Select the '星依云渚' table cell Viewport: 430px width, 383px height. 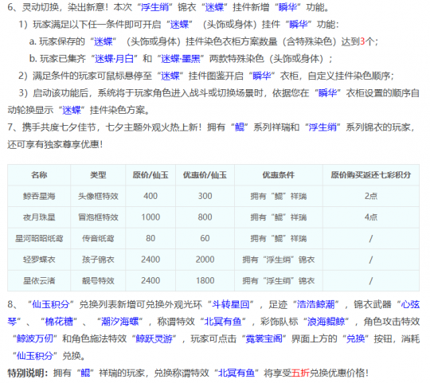pyautogui.click(x=39, y=281)
